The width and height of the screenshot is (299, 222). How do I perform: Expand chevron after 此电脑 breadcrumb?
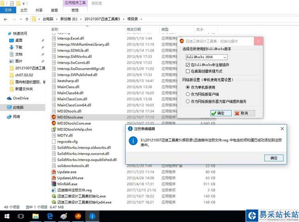coord(57,19)
